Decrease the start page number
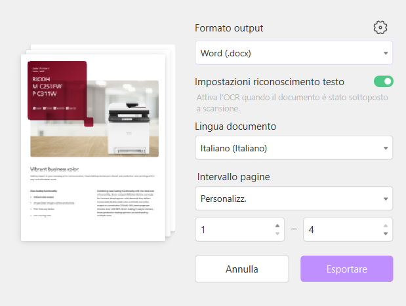 pyautogui.click(x=277, y=233)
